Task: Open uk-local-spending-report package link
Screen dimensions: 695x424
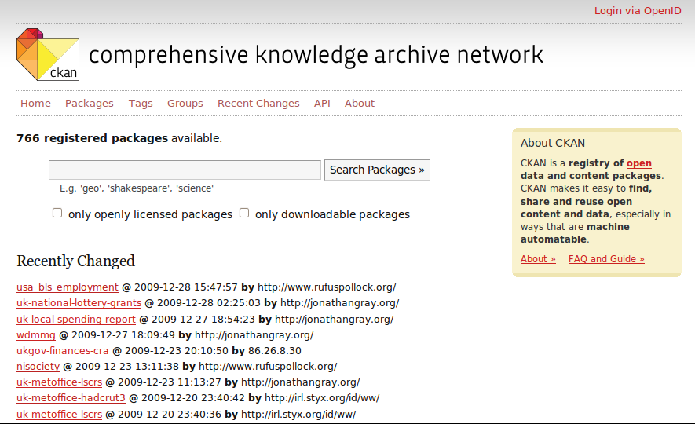Action: [x=76, y=319]
